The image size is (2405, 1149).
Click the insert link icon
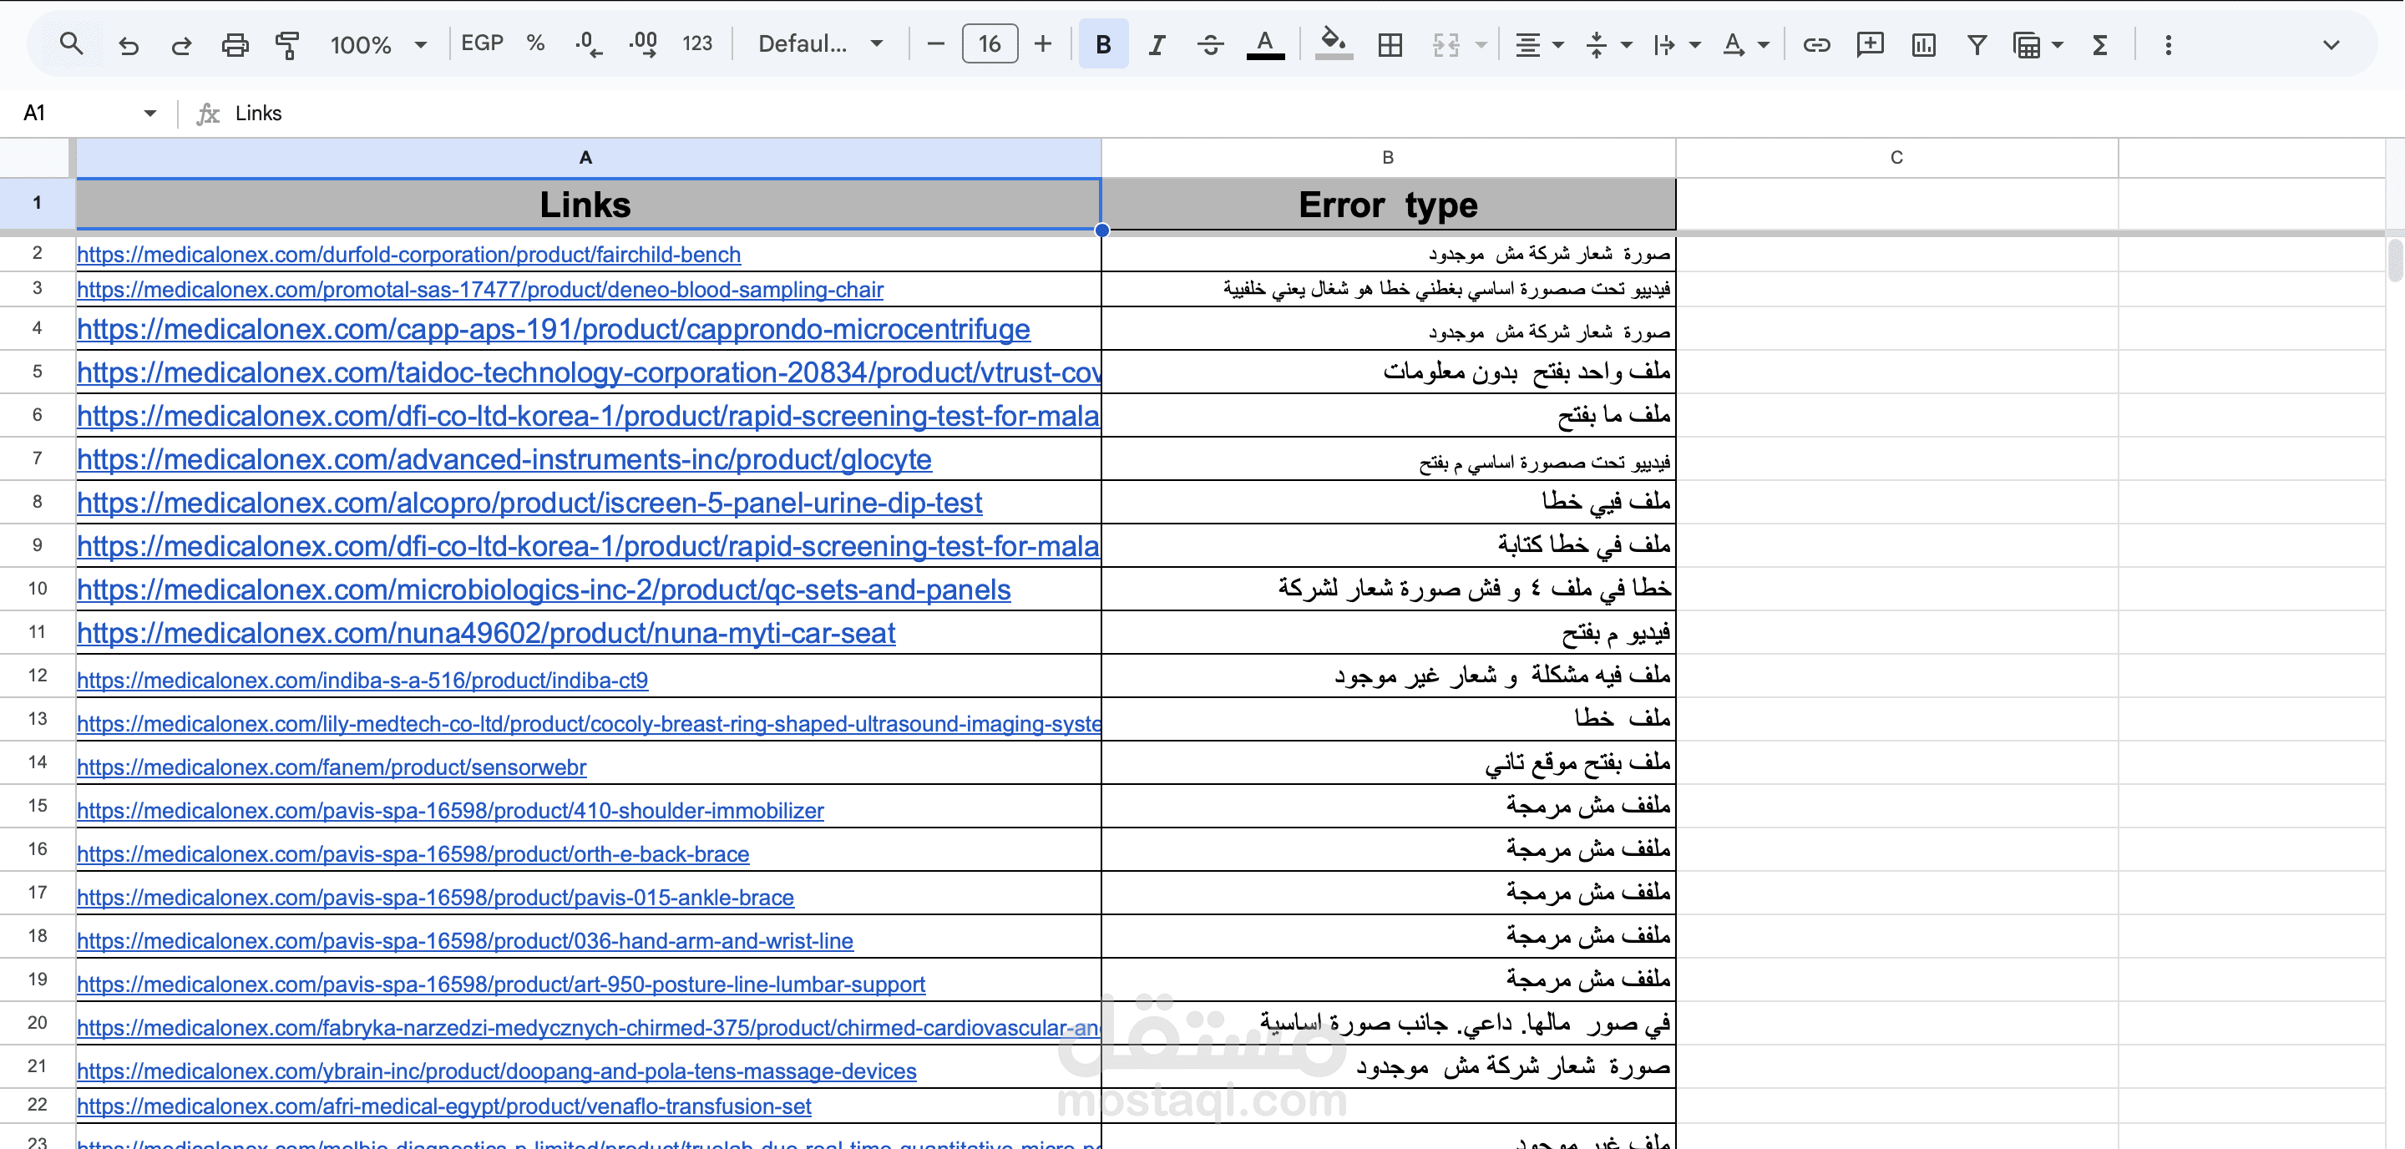coord(1815,44)
